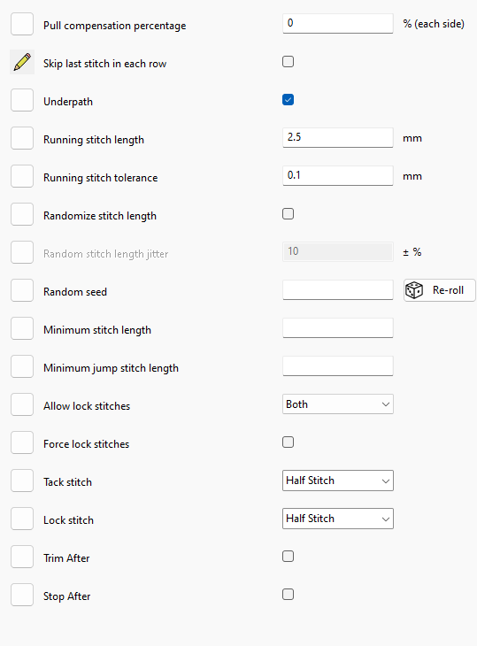Image resolution: width=477 pixels, height=646 pixels.
Task: Focus the Minimum stitch length input
Action: (338, 328)
